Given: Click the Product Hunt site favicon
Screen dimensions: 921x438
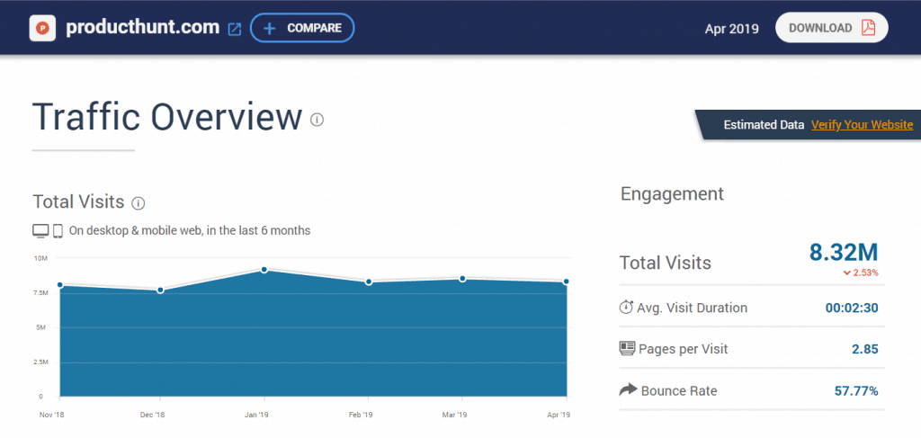Looking at the screenshot, I should pos(42,28).
